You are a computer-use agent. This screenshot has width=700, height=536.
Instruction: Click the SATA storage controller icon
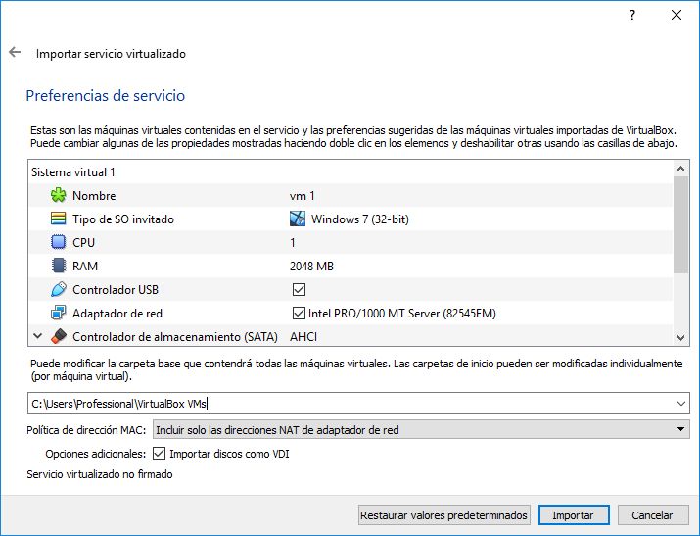(x=58, y=336)
